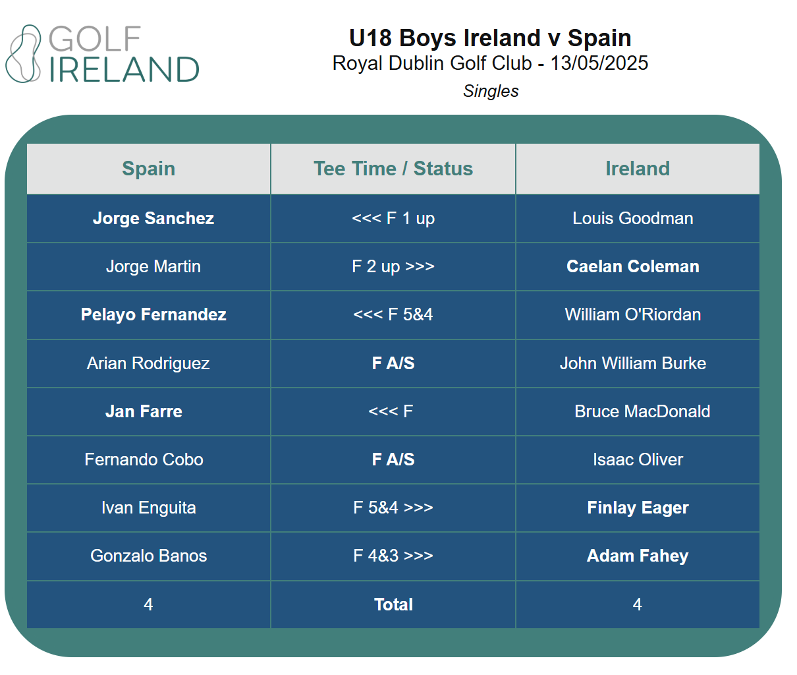Click the Jorge Martin cell
The height and width of the screenshot is (675, 797).
point(153,266)
